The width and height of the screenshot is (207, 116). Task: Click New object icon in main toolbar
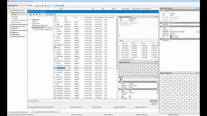click(x=35, y=6)
